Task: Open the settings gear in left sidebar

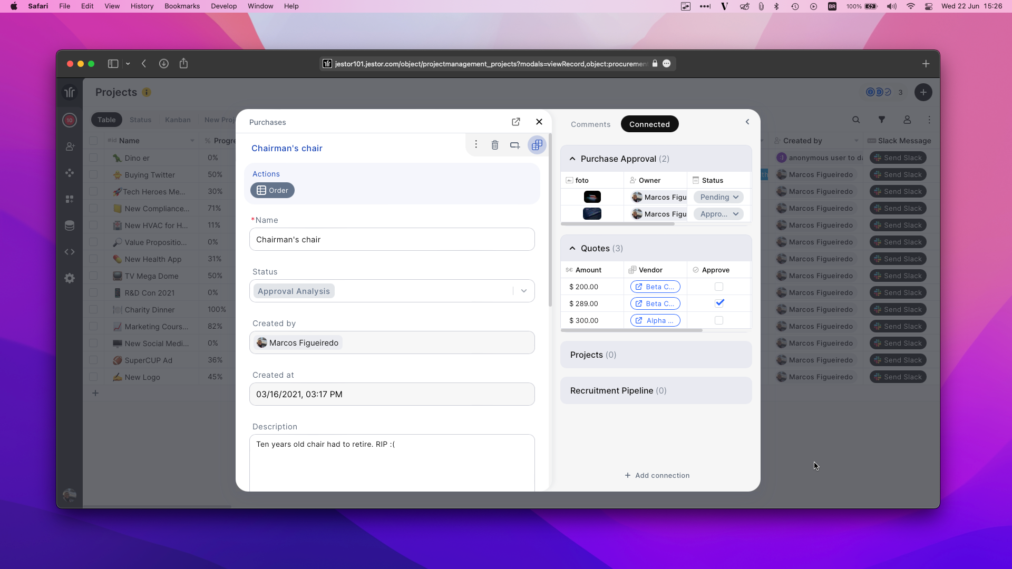Action: coord(70,278)
